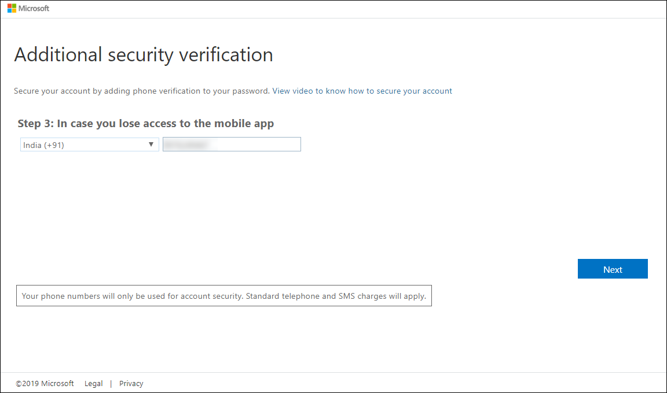This screenshot has height=393, width=667.
Task: Click the country dropdown's down arrow
Action: click(151, 144)
